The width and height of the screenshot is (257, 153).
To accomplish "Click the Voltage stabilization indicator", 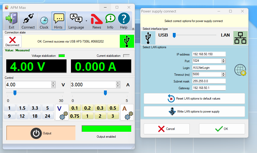I will coord(62,56).
